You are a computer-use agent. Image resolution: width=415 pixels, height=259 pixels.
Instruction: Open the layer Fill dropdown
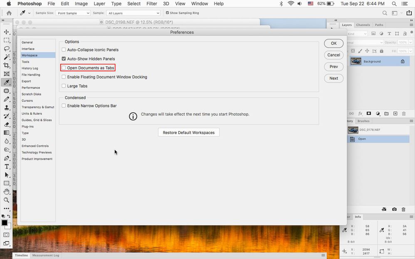pos(410,51)
